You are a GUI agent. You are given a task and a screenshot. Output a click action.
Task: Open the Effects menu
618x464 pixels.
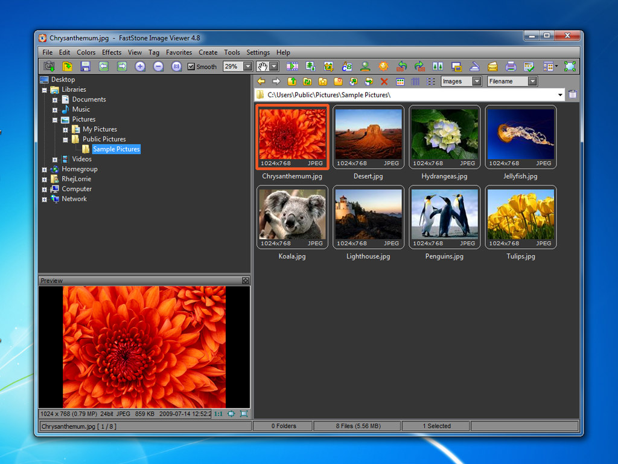pos(112,53)
